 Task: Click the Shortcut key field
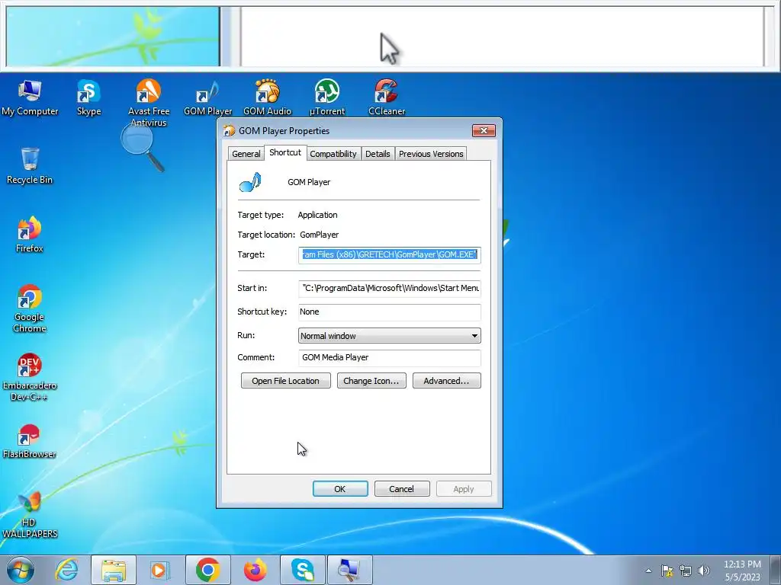pyautogui.click(x=390, y=312)
